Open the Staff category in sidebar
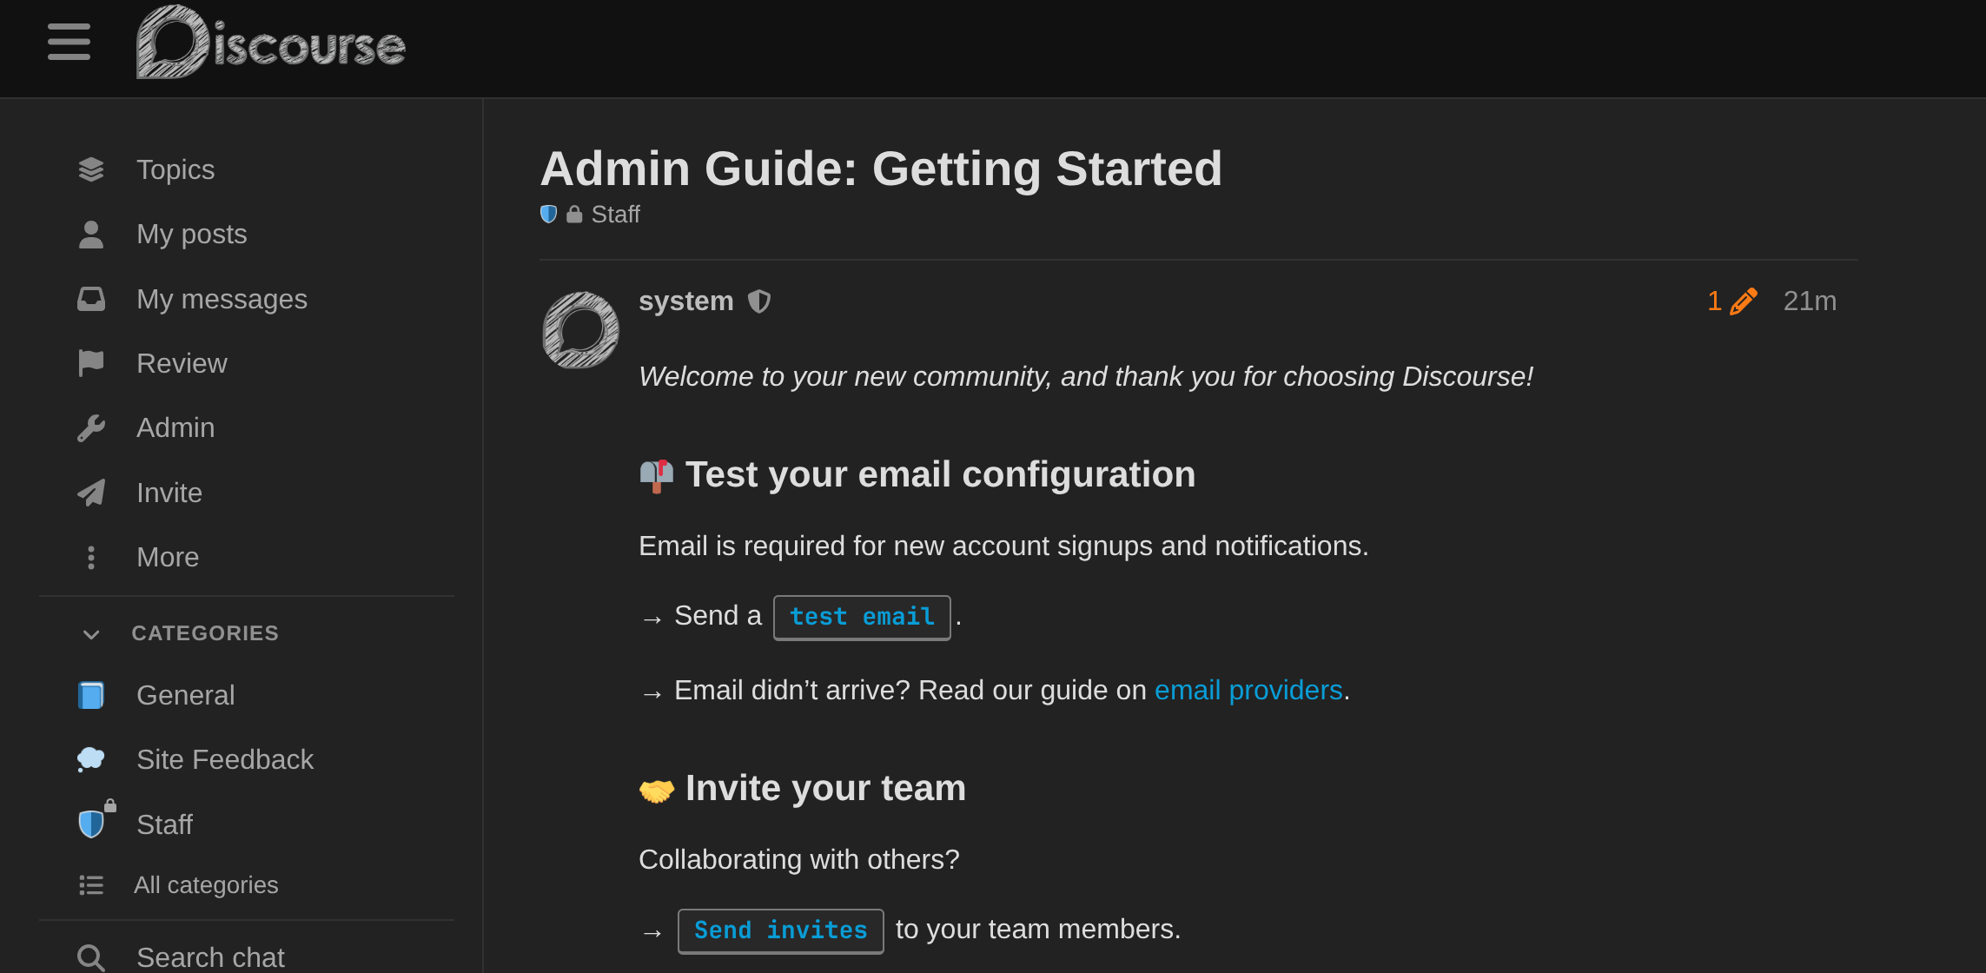The image size is (1986, 973). click(165, 824)
